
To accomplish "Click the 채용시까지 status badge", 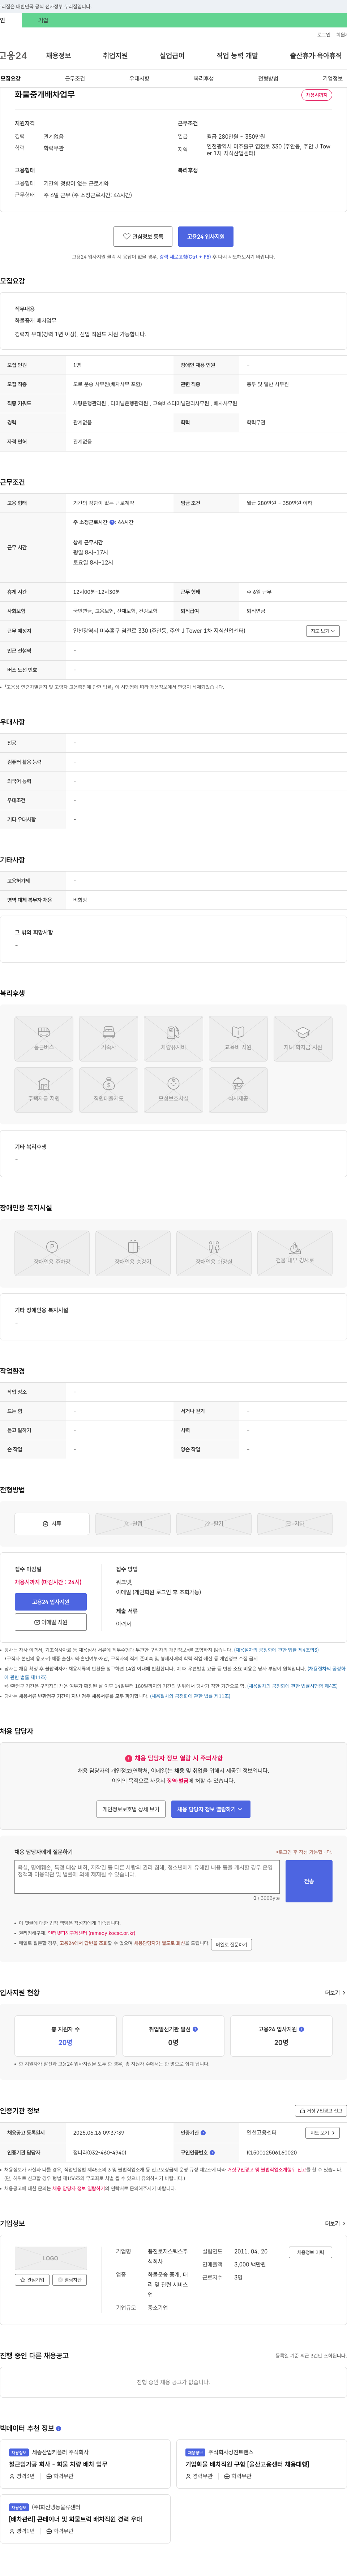I will (317, 95).
